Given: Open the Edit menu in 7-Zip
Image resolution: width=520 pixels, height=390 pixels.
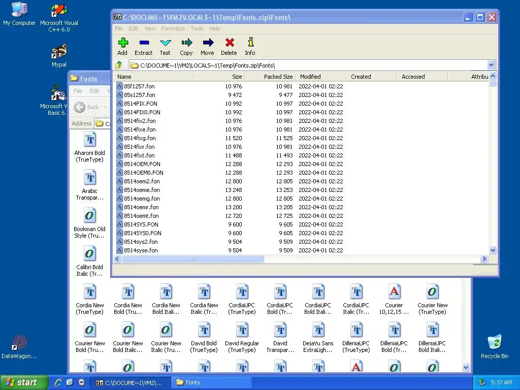Looking at the screenshot, I should [134, 28].
